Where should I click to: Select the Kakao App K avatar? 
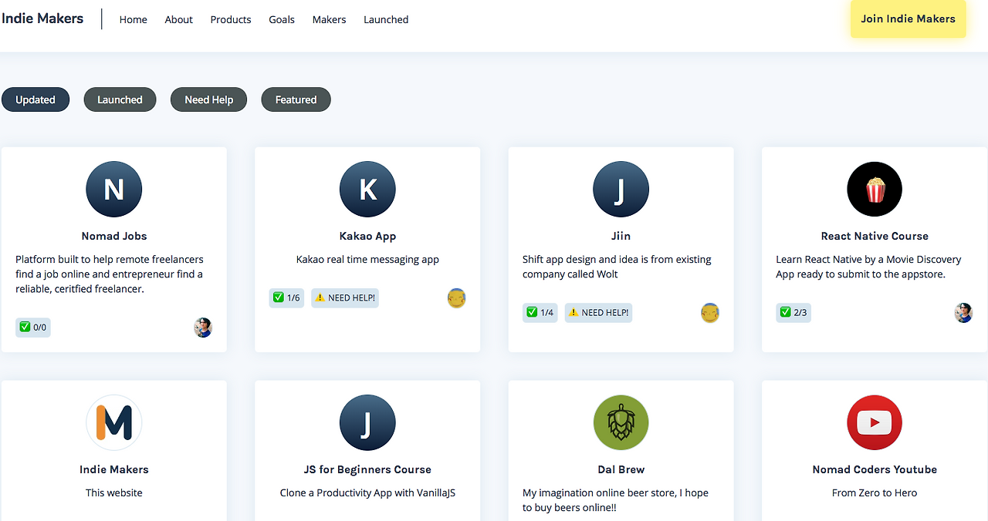[x=367, y=189]
